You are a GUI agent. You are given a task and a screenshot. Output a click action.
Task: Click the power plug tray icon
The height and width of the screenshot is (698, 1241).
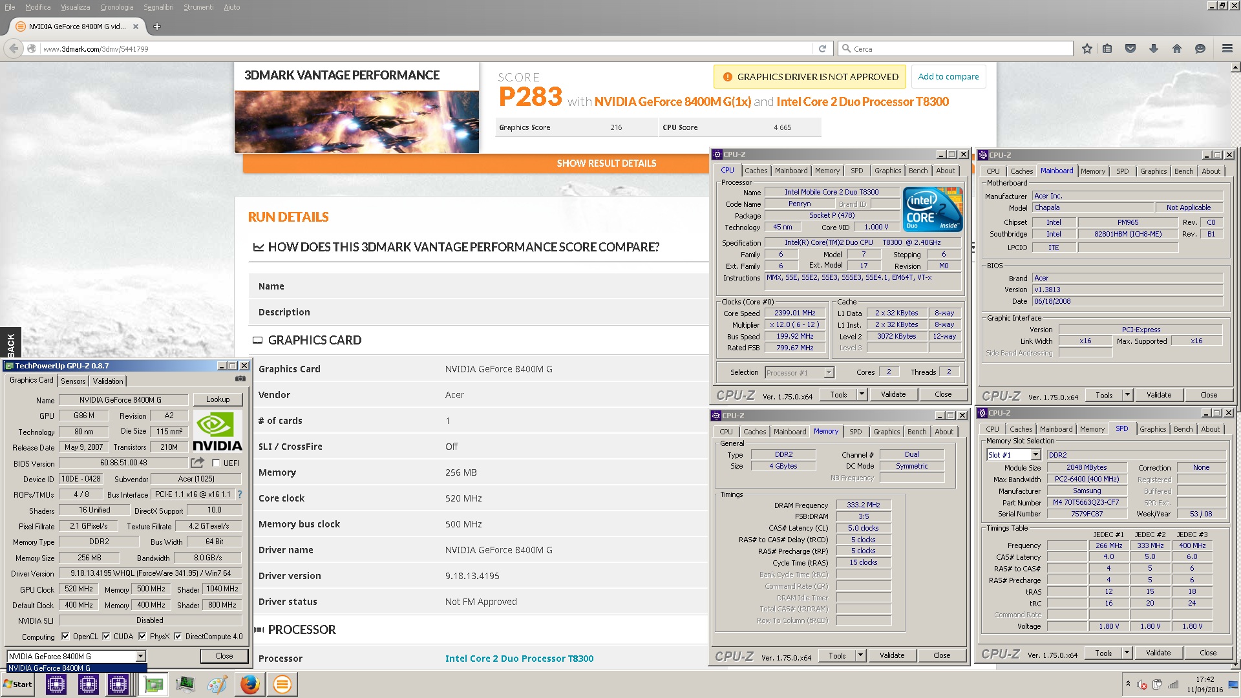(x=1157, y=685)
